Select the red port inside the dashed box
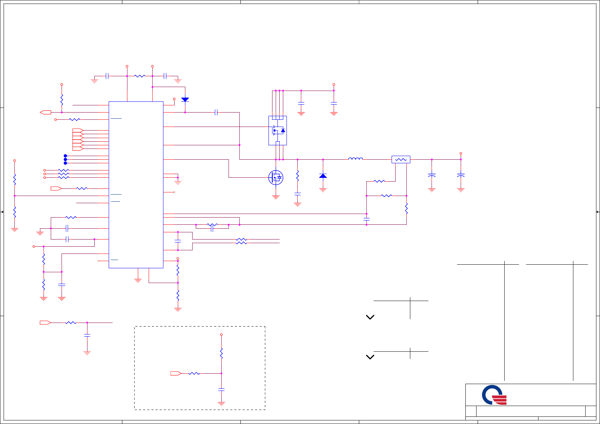Viewport: 600px width, 424px height. tap(176, 373)
